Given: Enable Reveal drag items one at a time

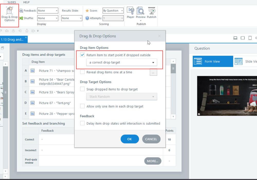Looking at the screenshot, I should 82,72.
